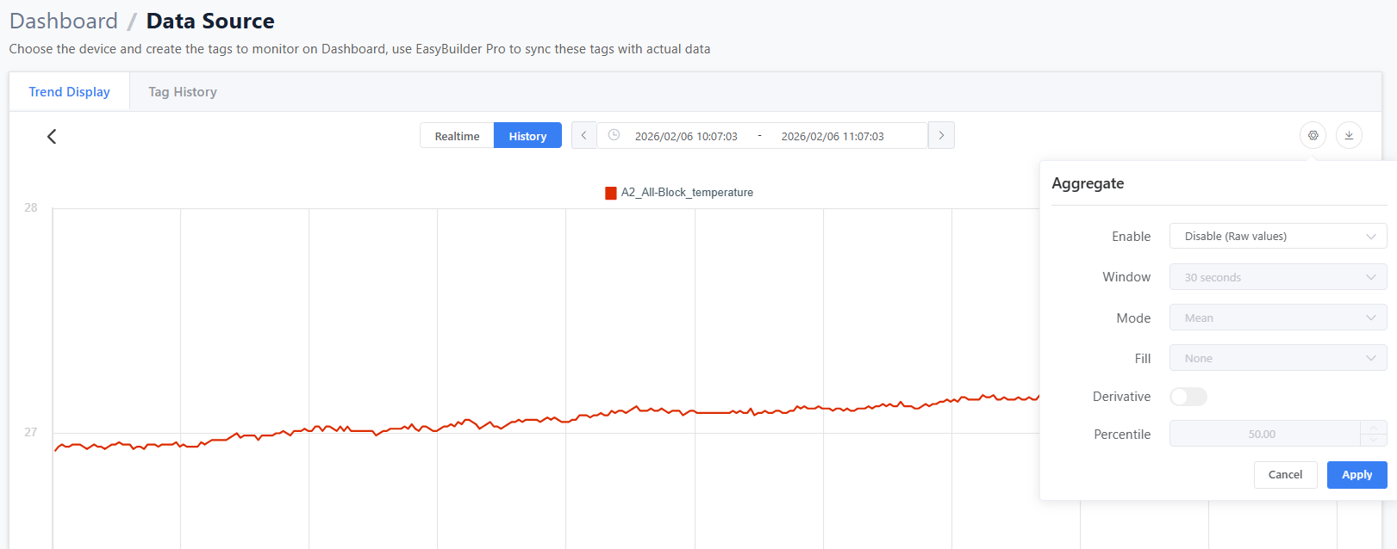Viewport: 1397px width, 549px height.
Task: Open the aggregate settings gear icon
Action: (1313, 135)
